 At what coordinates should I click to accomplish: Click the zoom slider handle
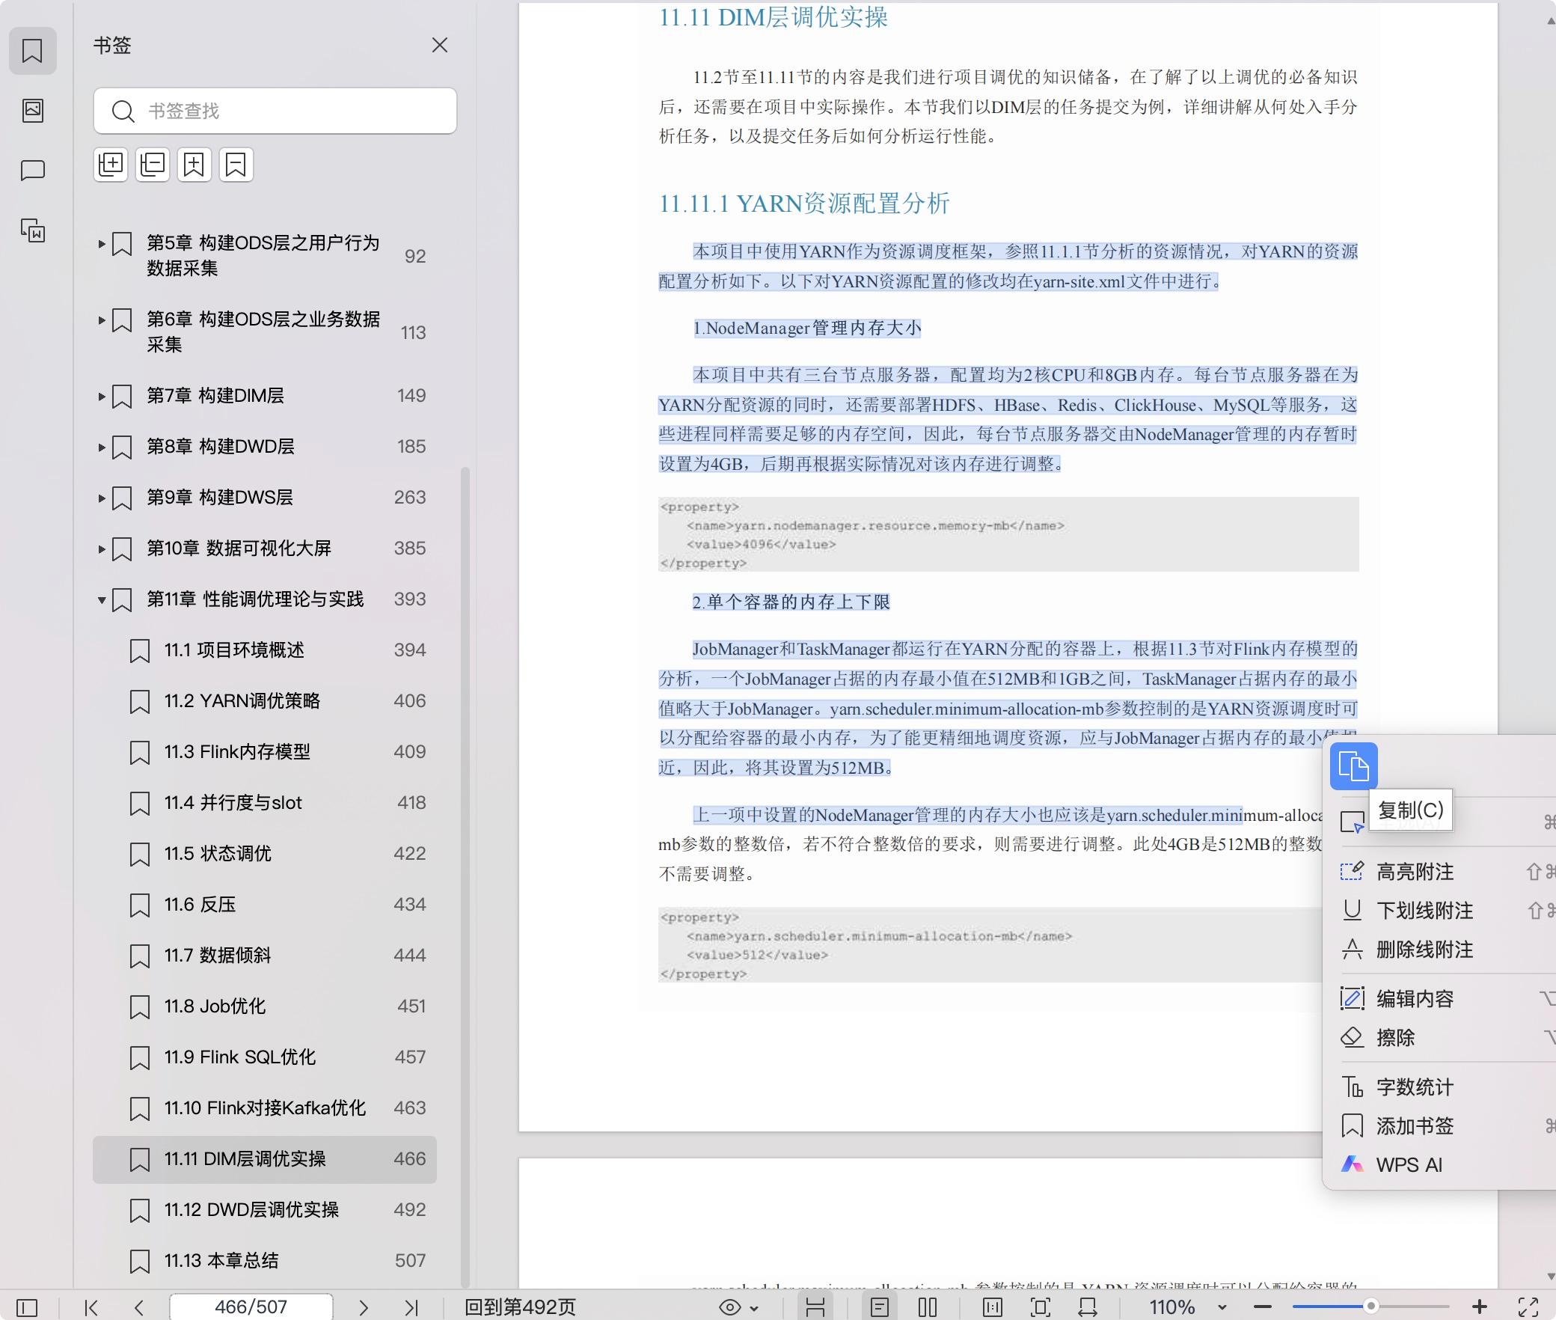(x=1370, y=1307)
